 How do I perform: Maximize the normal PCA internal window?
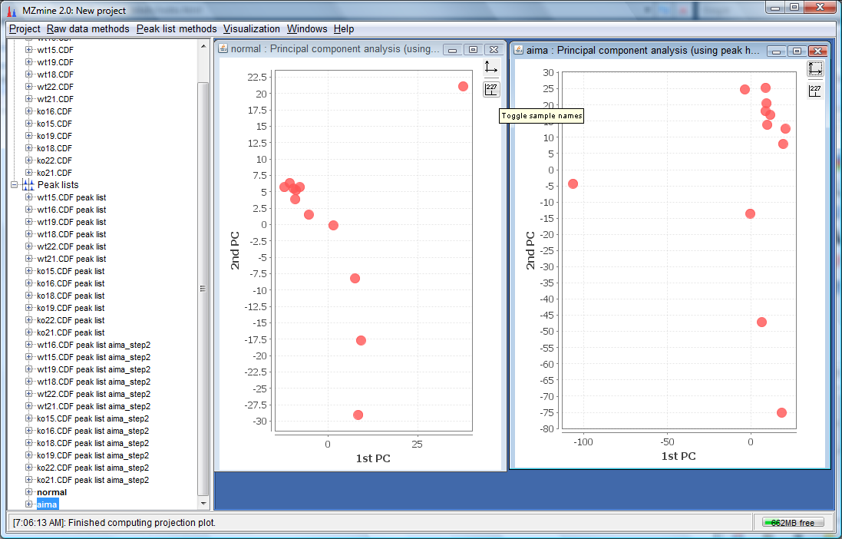tap(473, 49)
